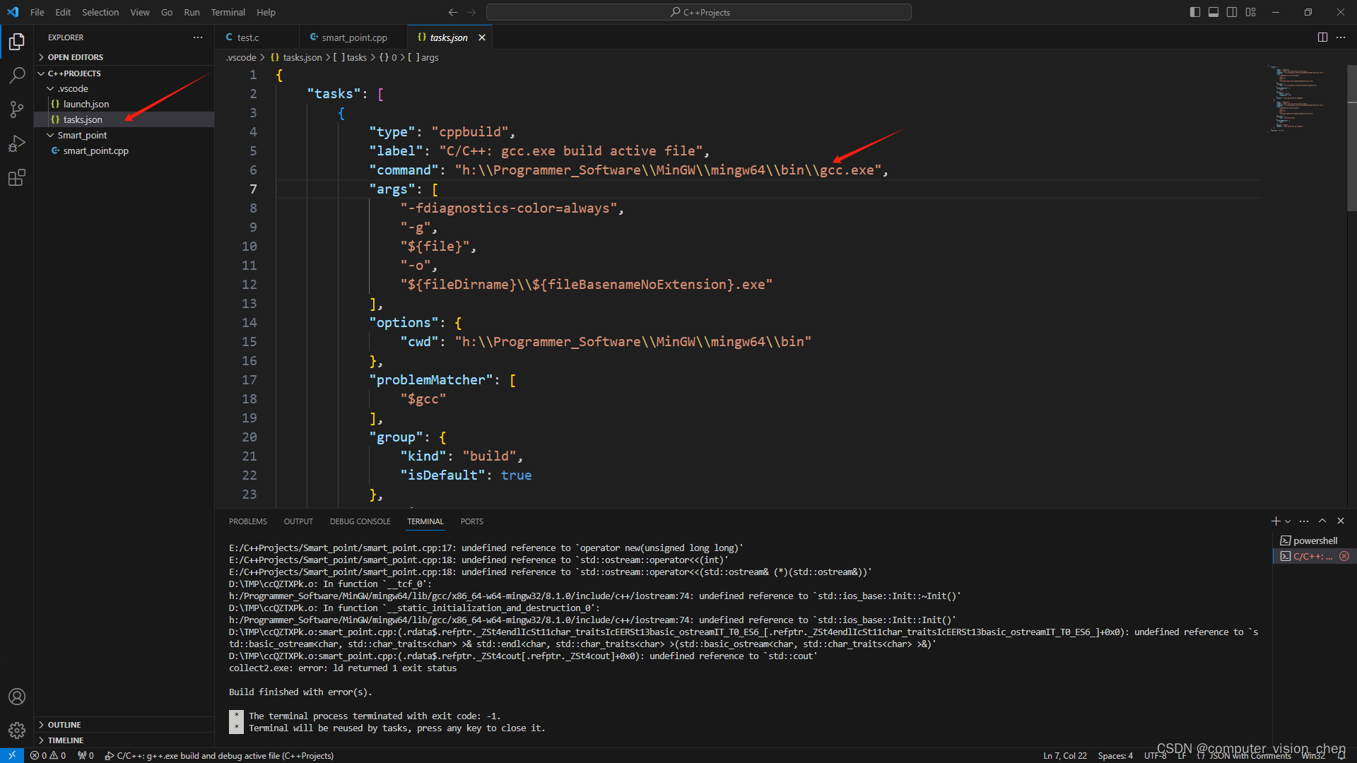Kill the C/C++ task terminal
Screen dimensions: 1357x763
[x=1344, y=557]
